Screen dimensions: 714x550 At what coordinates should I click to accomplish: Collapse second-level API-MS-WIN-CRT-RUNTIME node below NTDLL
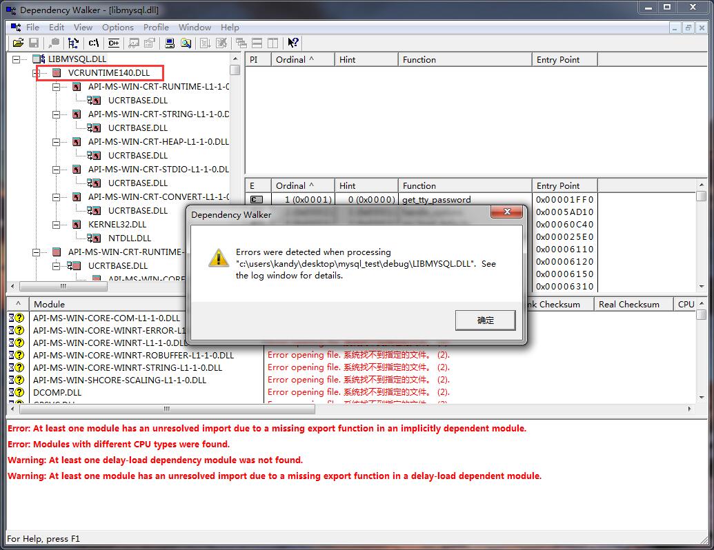tap(36, 252)
